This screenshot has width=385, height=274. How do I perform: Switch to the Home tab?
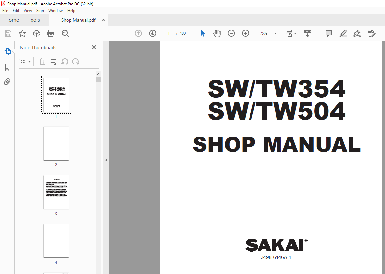[x=12, y=20]
